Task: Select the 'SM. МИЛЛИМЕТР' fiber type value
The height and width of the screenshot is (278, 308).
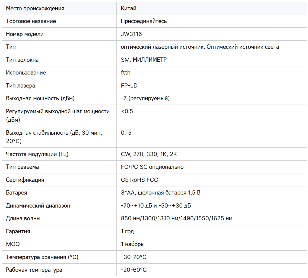Action: pos(144,60)
